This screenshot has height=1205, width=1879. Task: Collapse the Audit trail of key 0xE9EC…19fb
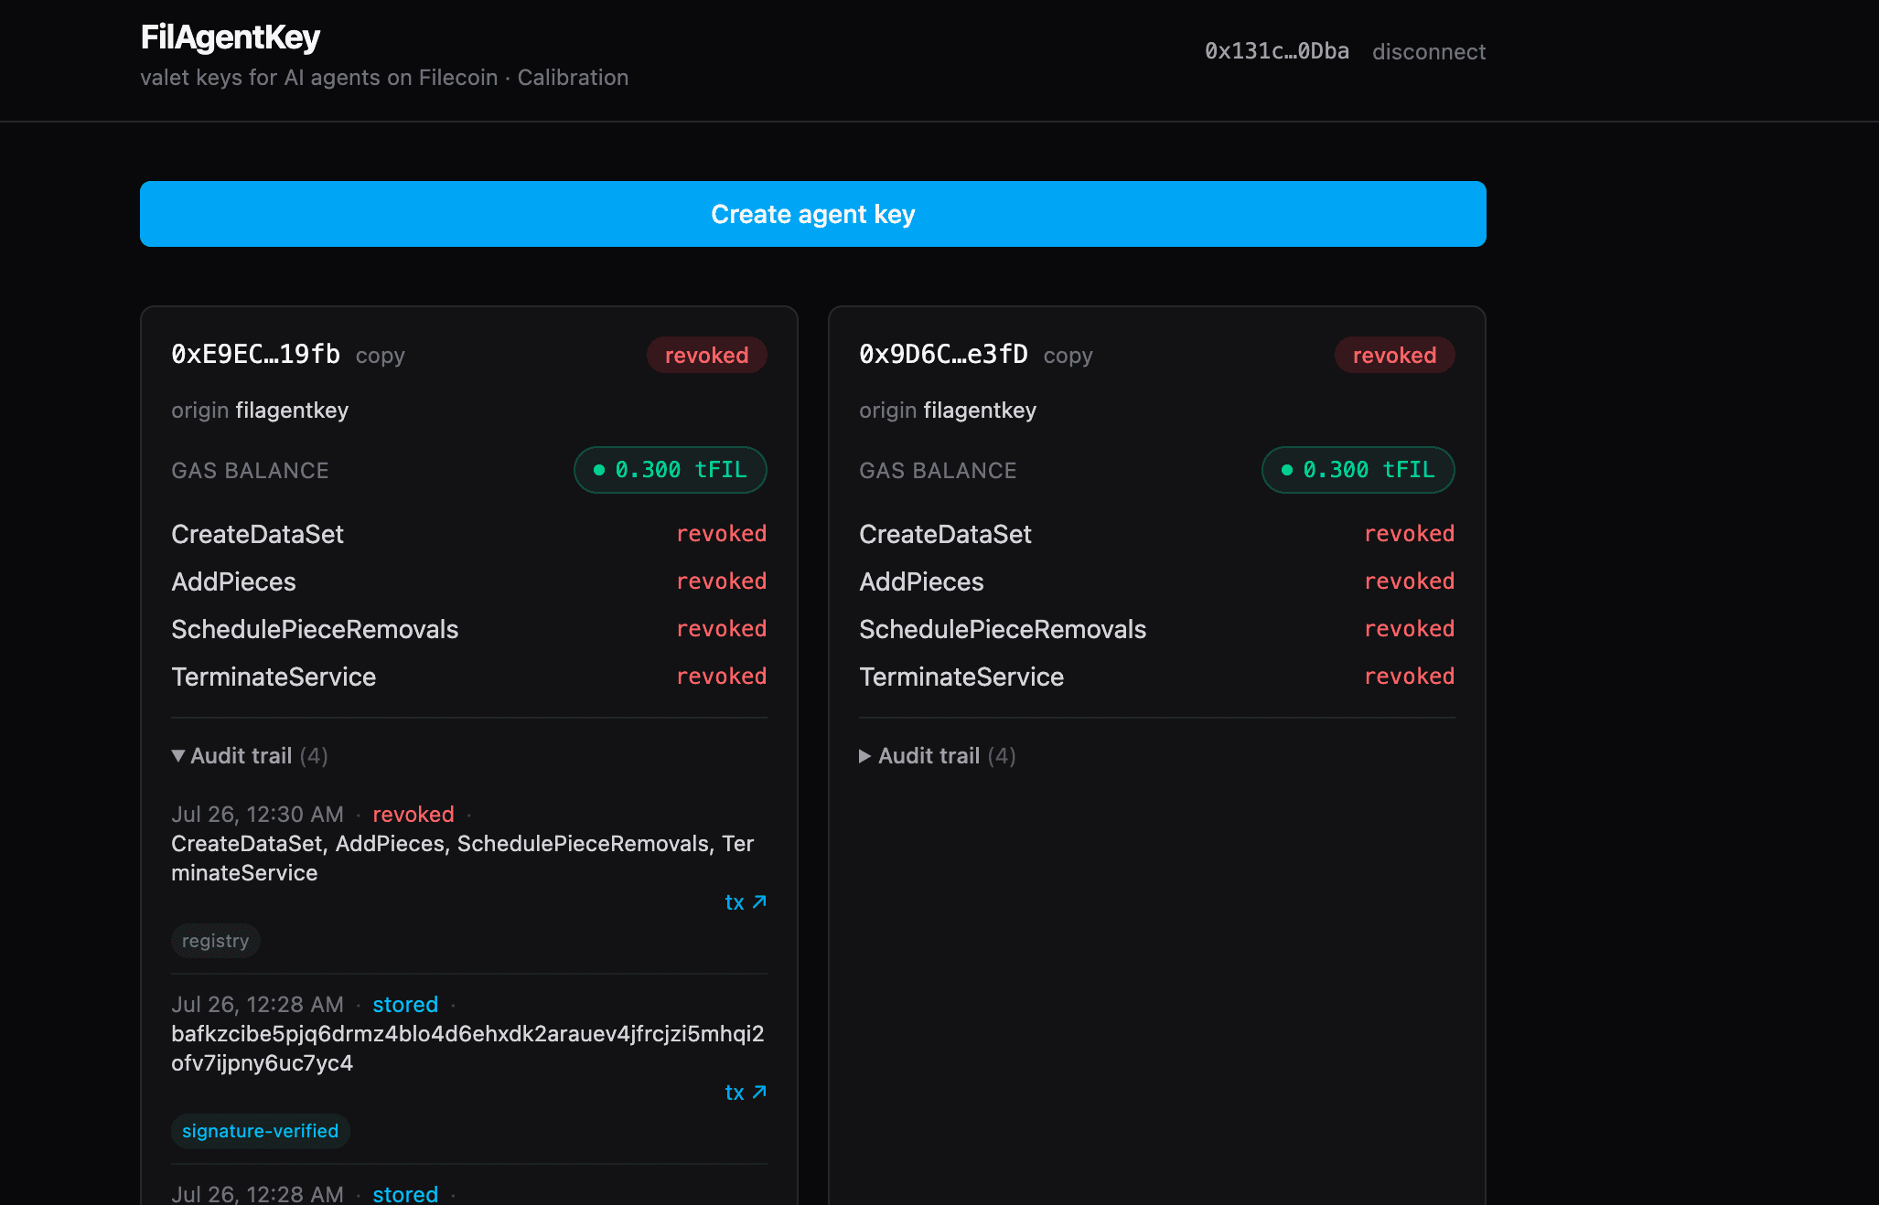[x=250, y=756]
